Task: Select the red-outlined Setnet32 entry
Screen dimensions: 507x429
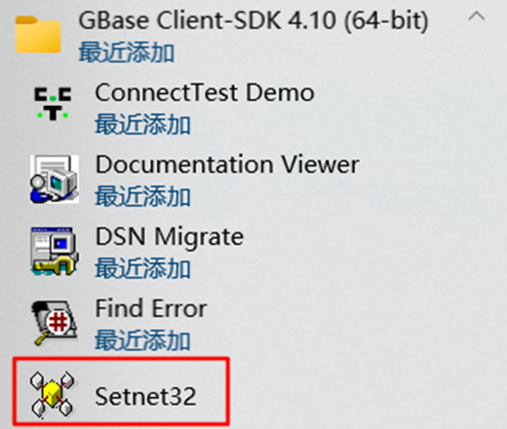Action: coord(121,391)
